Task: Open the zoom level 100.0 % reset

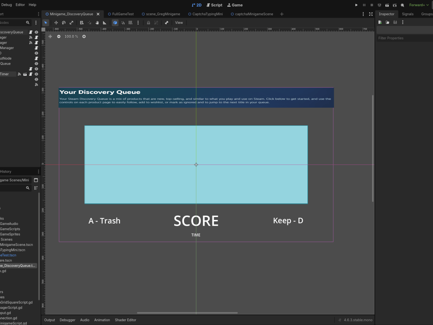Action: [x=71, y=36]
